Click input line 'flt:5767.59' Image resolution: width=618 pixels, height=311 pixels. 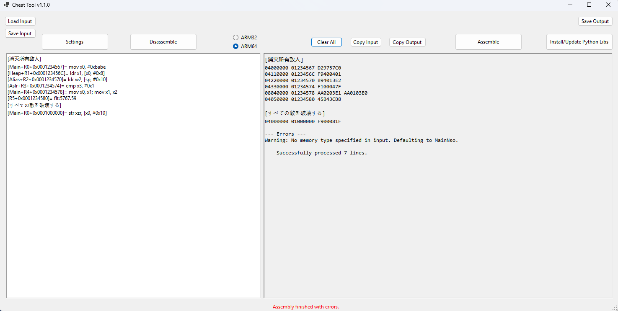[x=42, y=98]
